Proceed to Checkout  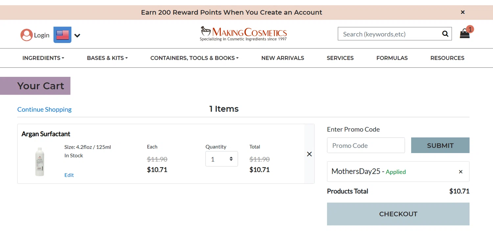click(x=398, y=214)
